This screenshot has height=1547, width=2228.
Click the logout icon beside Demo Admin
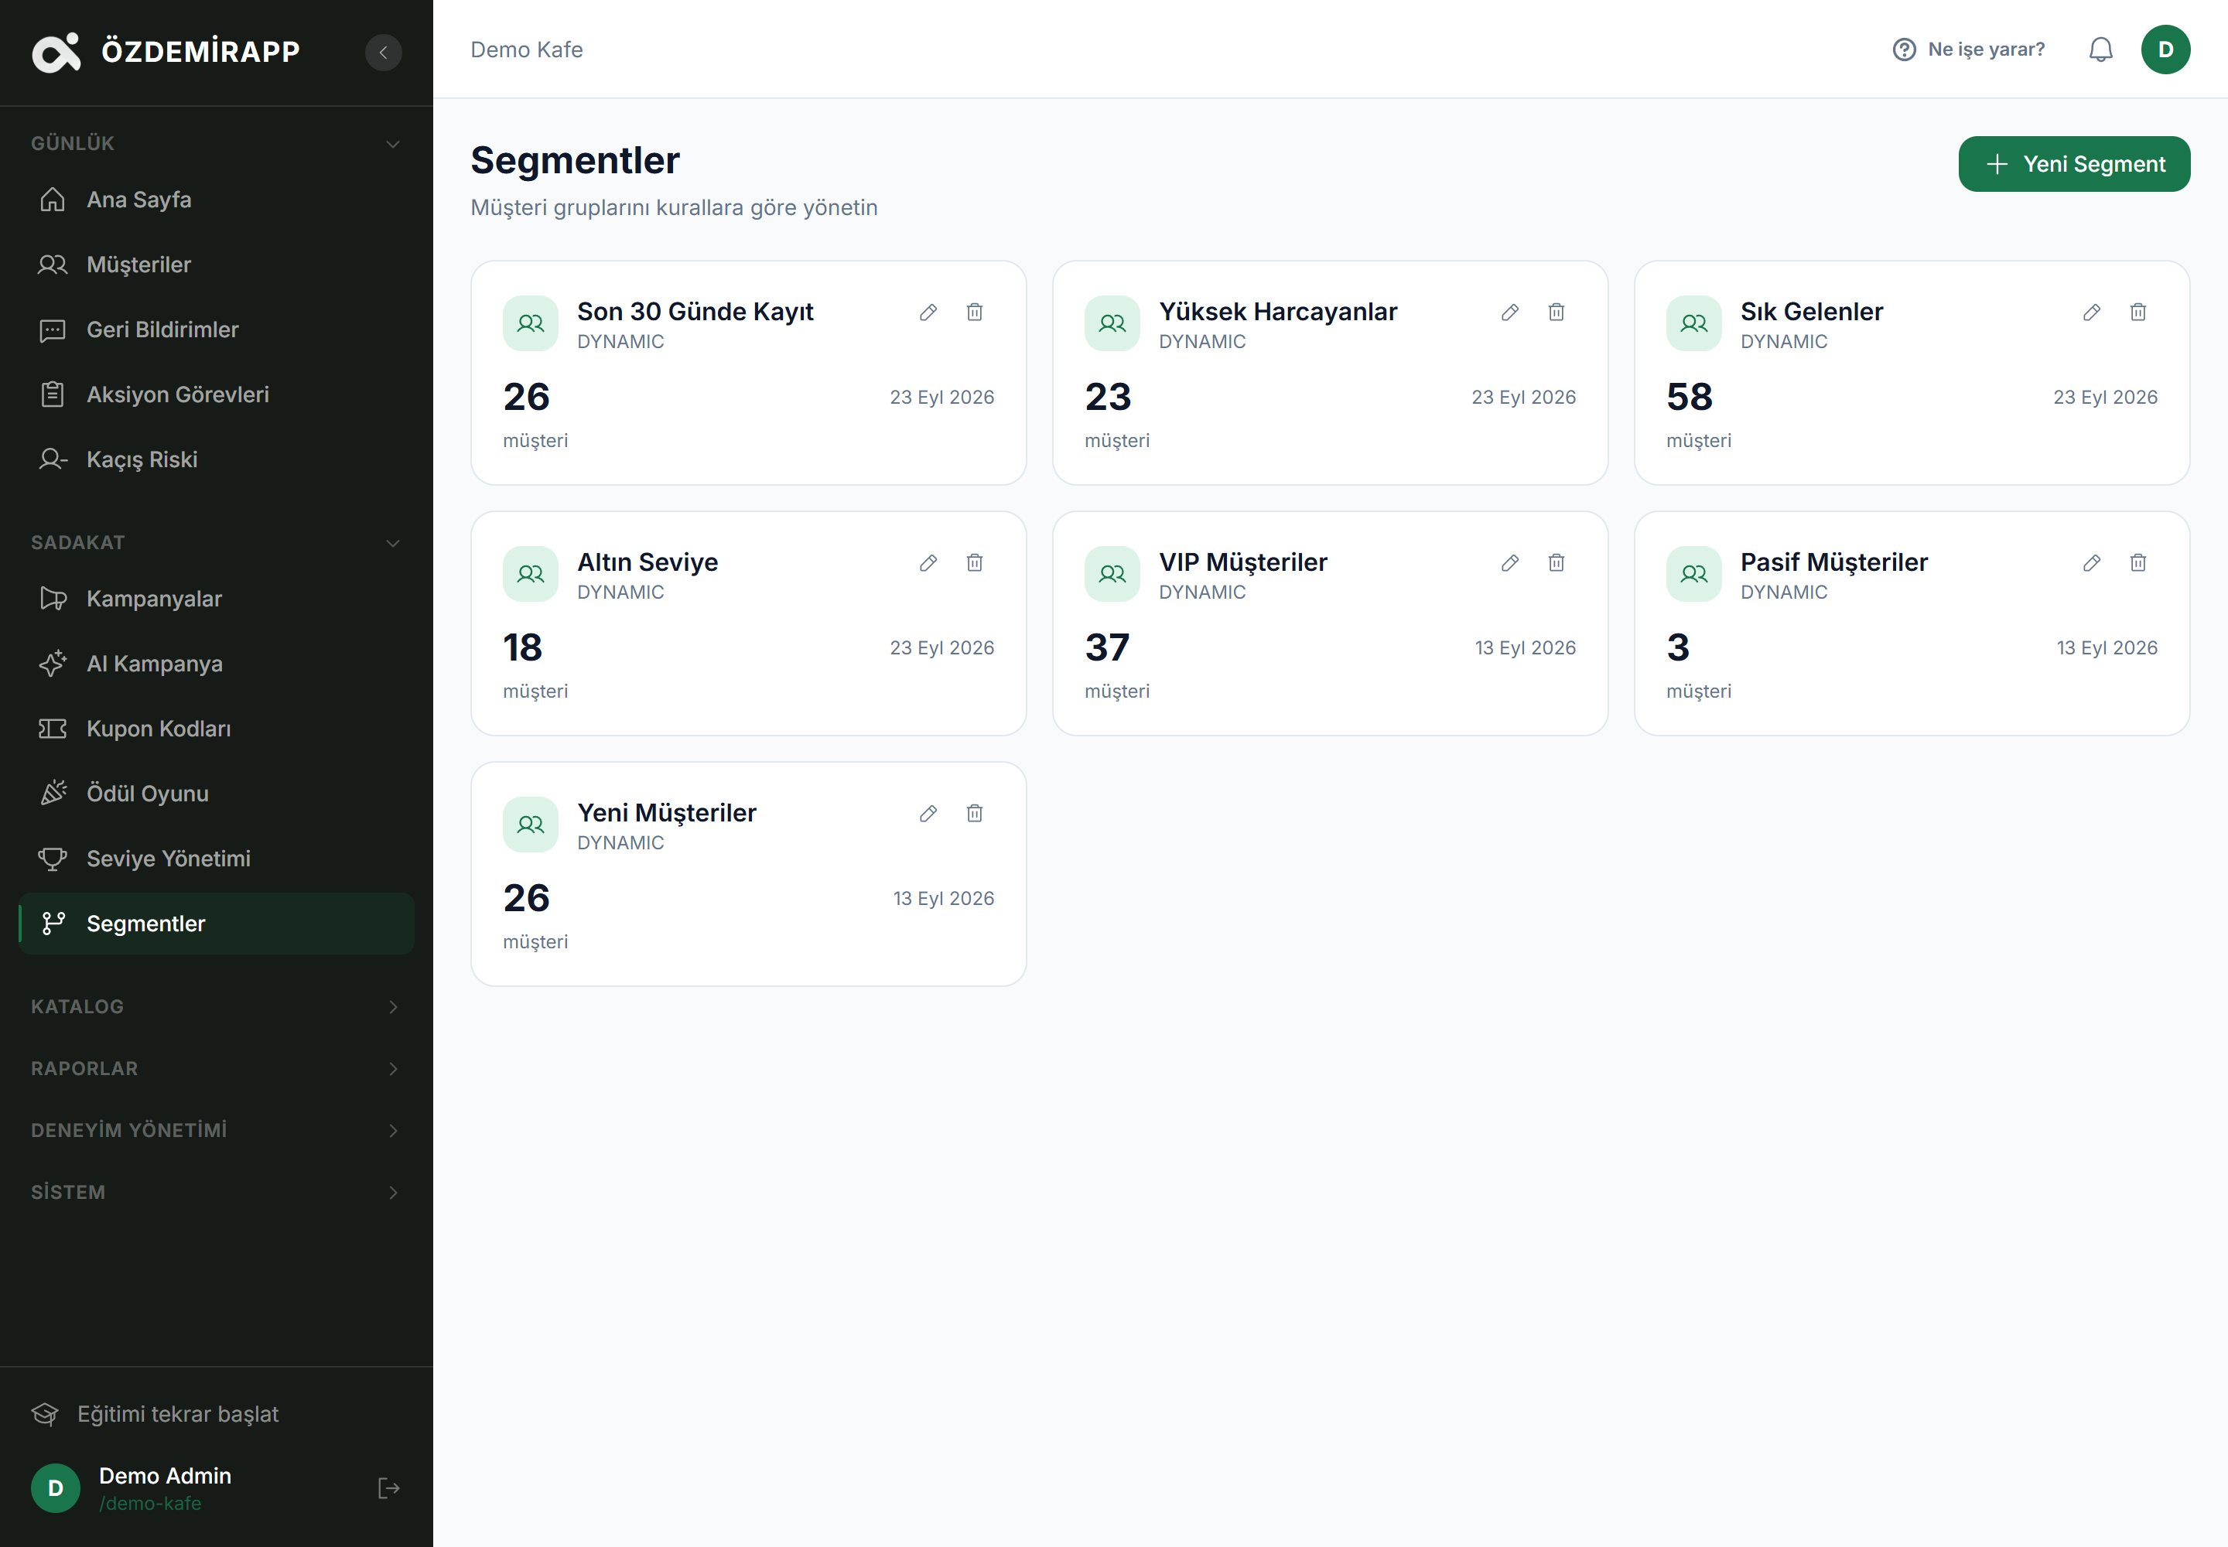(389, 1489)
